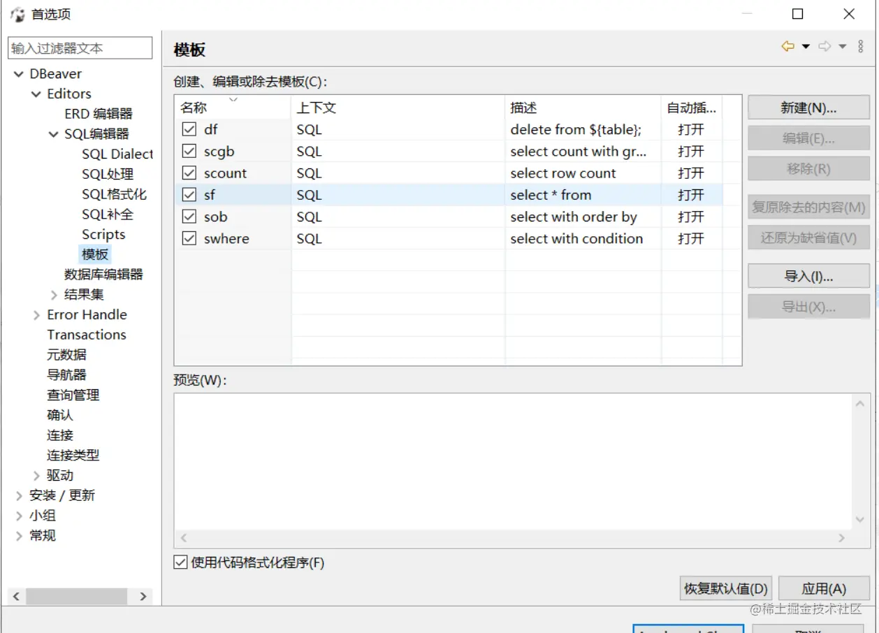Open 数据库编辑器 preferences
879x633 pixels.
coord(103,275)
